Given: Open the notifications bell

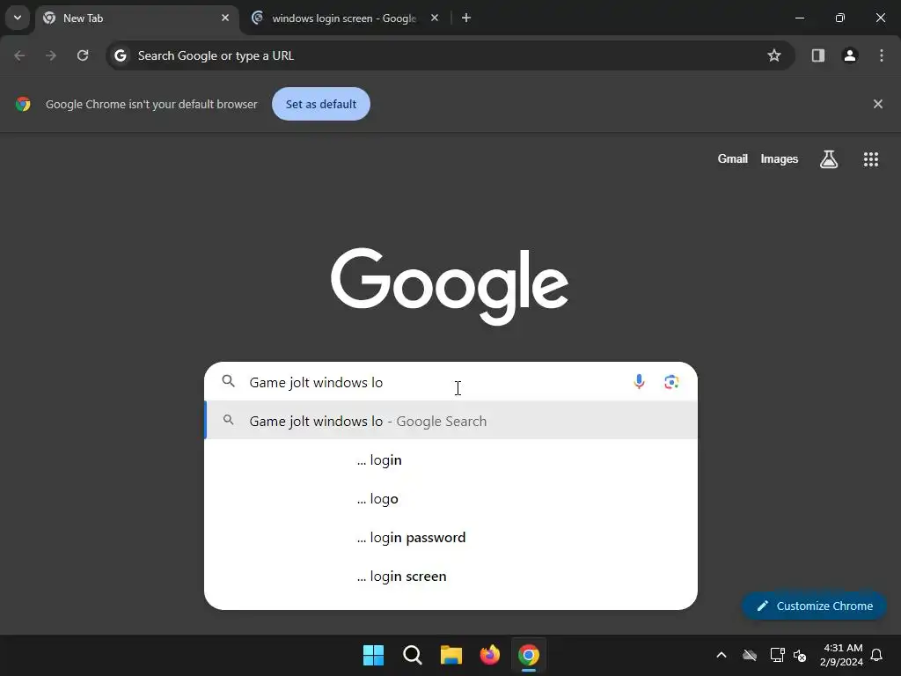Looking at the screenshot, I should coord(876,655).
